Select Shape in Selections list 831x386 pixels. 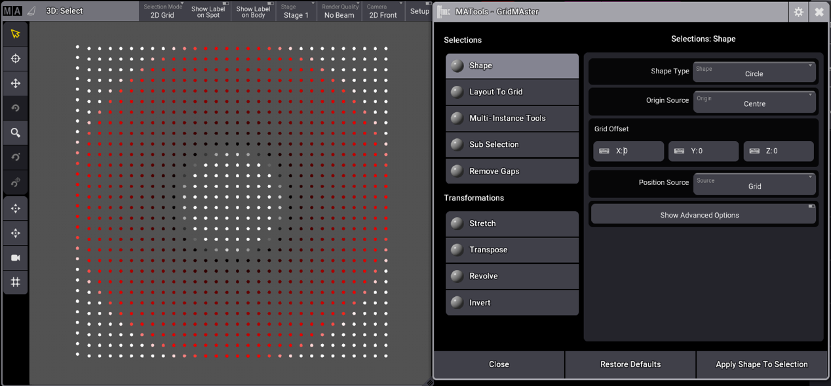click(x=512, y=66)
